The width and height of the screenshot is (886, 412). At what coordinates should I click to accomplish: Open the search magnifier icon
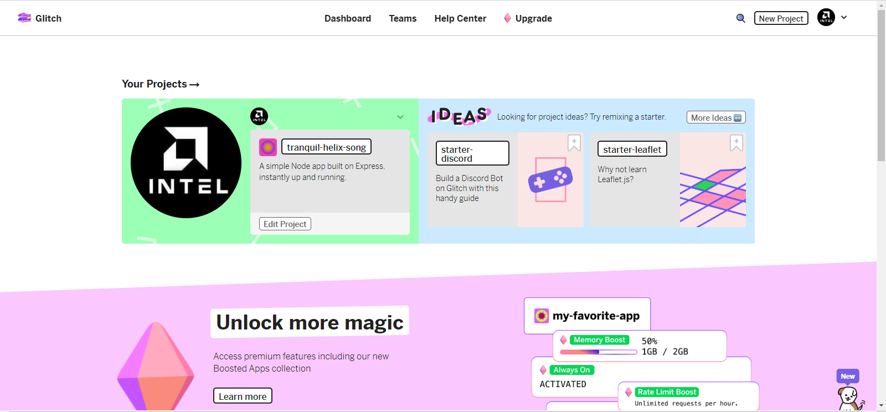tap(740, 18)
